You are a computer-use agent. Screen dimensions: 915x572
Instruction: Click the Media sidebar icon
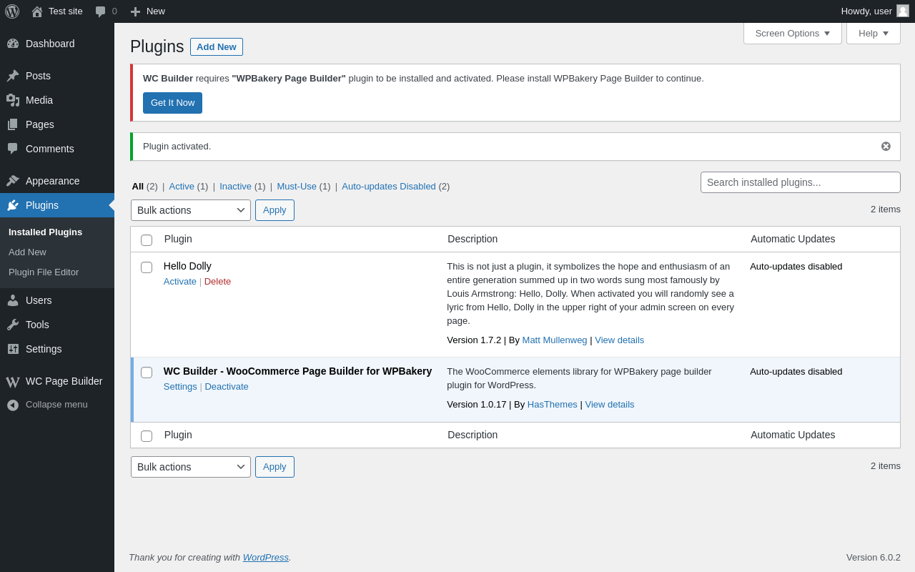click(13, 100)
